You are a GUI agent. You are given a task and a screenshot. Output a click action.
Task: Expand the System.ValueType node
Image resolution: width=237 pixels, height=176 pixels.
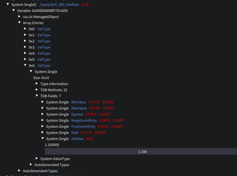(x=37, y=159)
